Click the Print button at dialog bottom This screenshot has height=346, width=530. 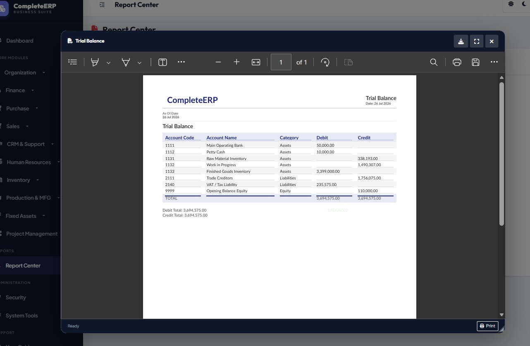pos(487,326)
